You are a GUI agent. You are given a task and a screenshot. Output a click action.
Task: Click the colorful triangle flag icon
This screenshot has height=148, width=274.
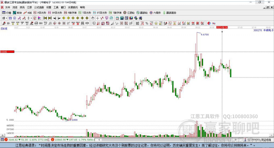[x=40, y=18]
